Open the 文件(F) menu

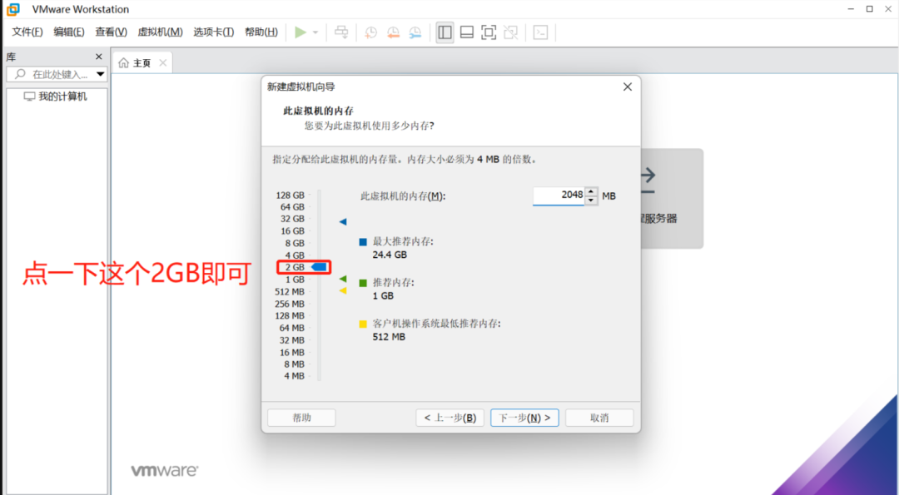pyautogui.click(x=27, y=32)
